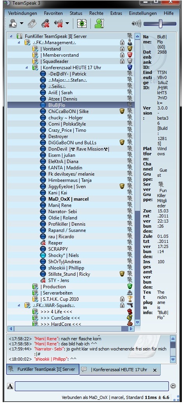
Task: Click the chat log scroll up arrow
Action: (x=173, y=338)
